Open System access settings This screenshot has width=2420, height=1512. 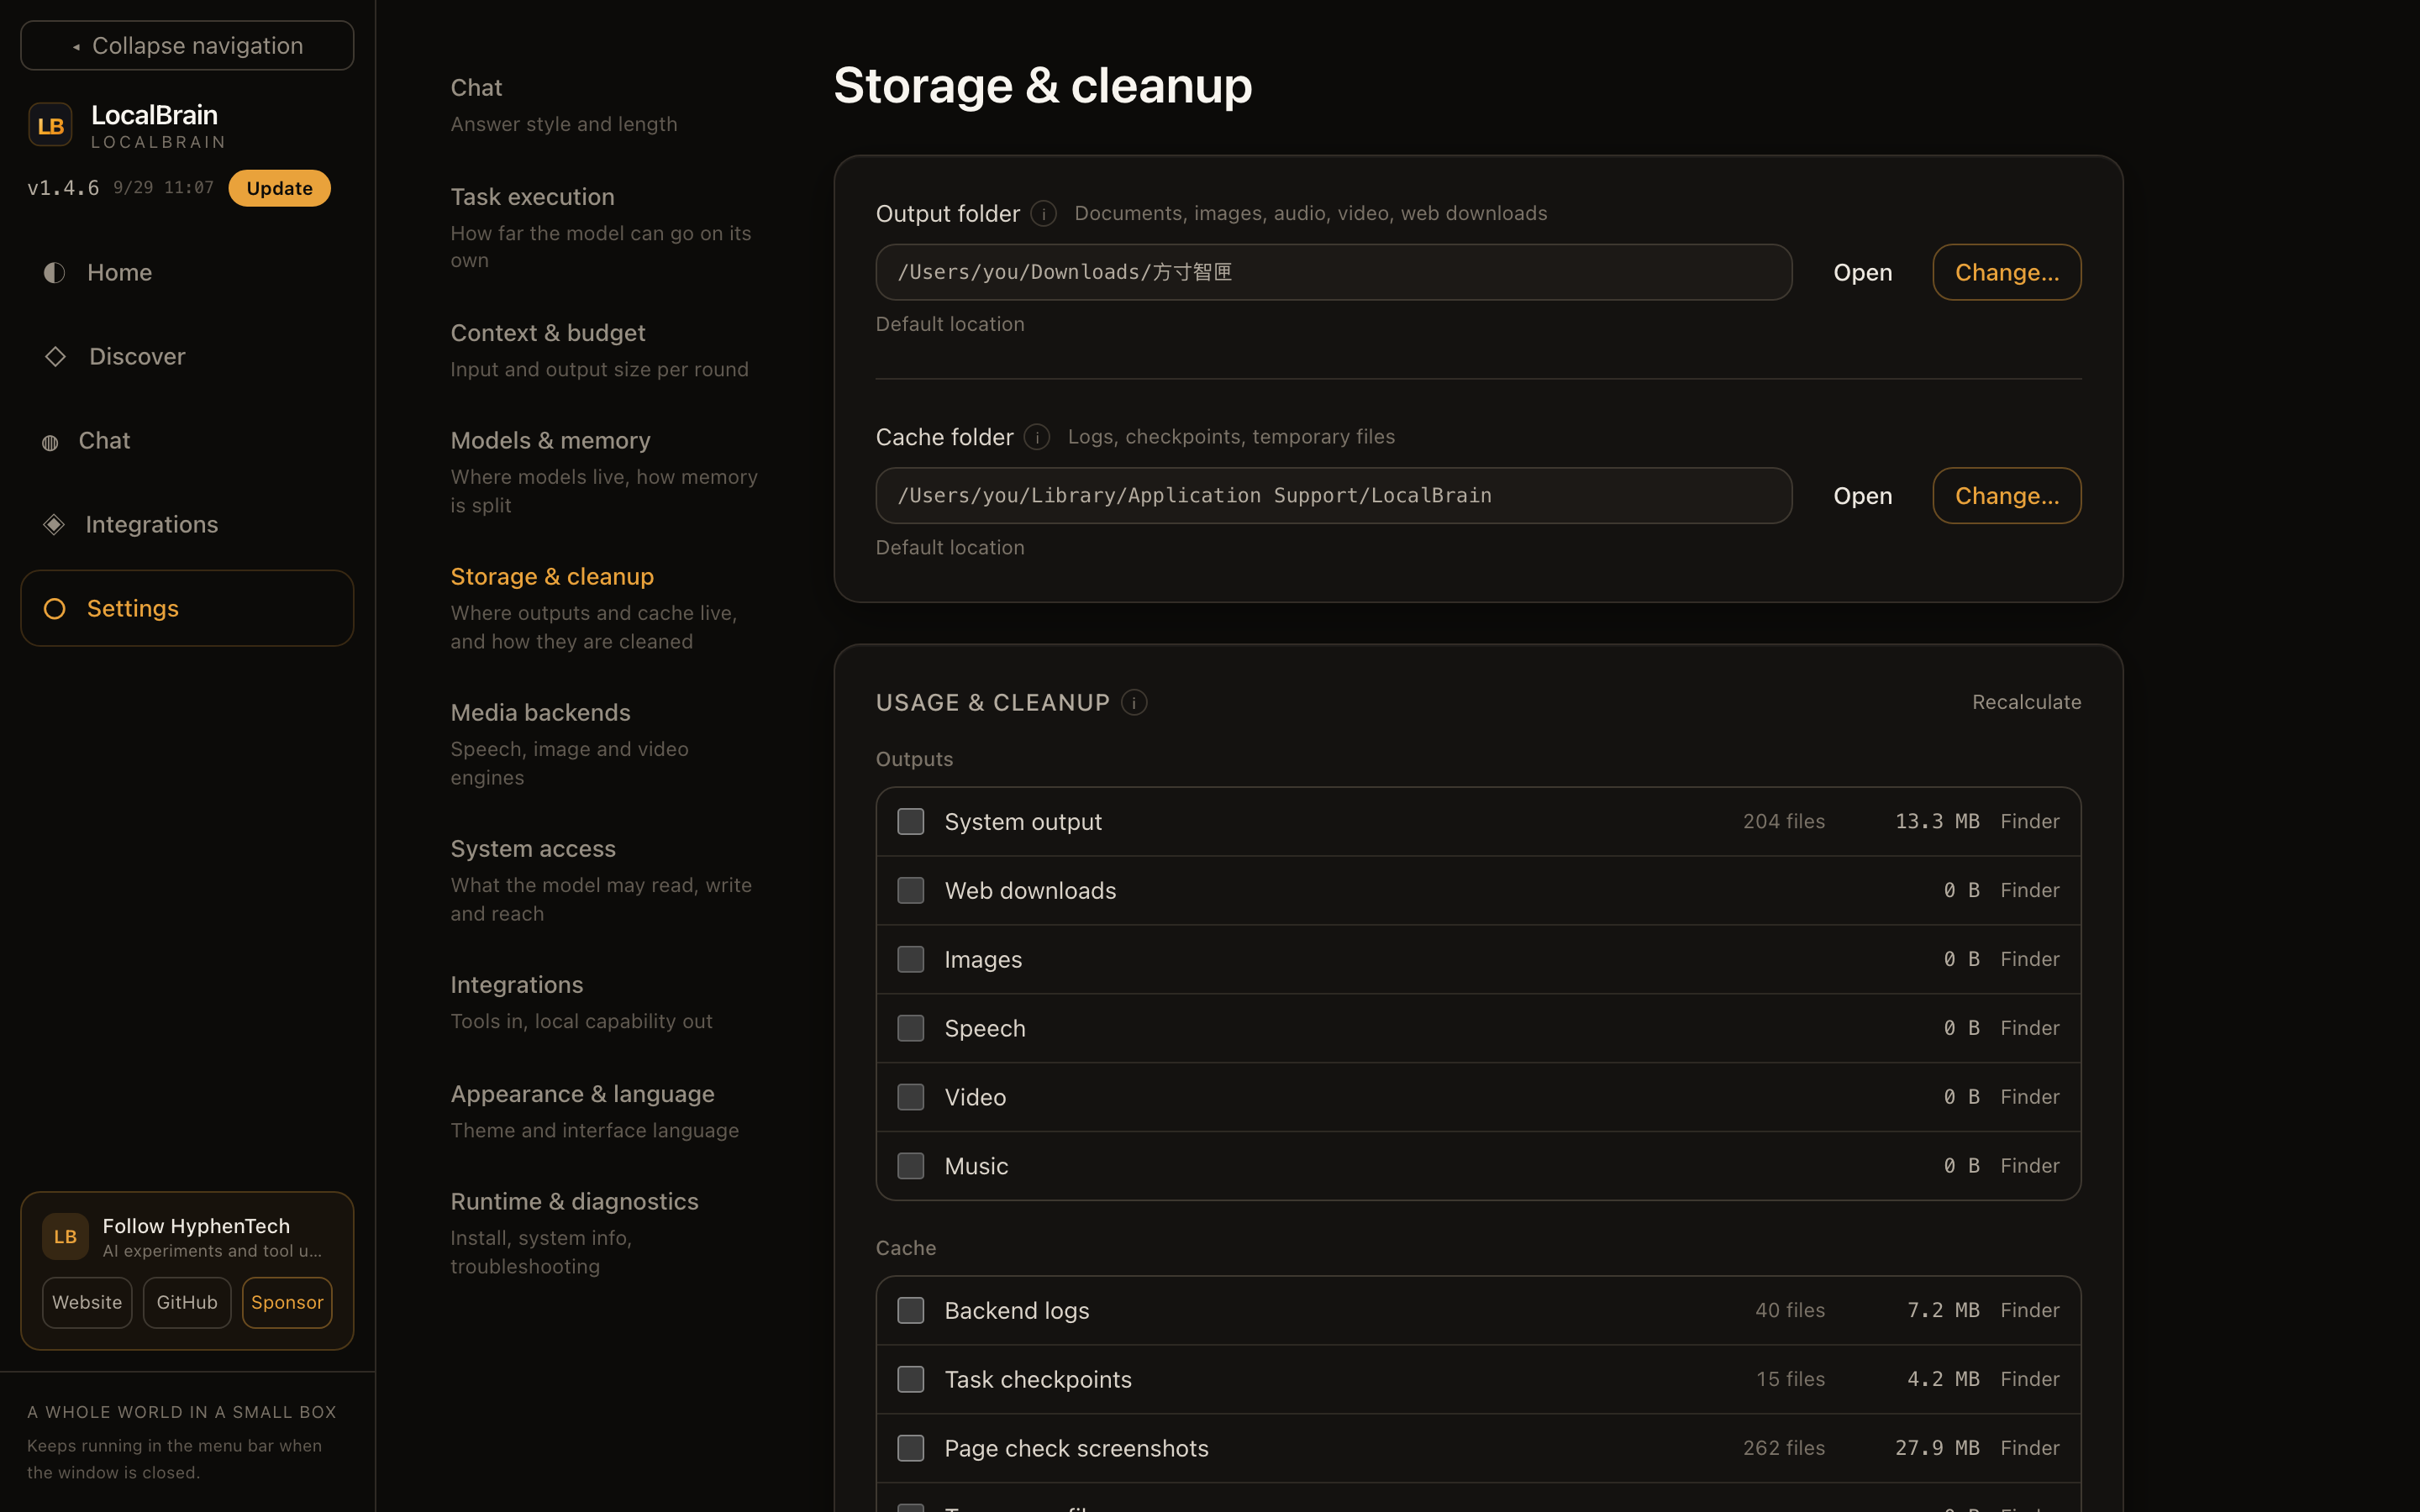point(604,880)
